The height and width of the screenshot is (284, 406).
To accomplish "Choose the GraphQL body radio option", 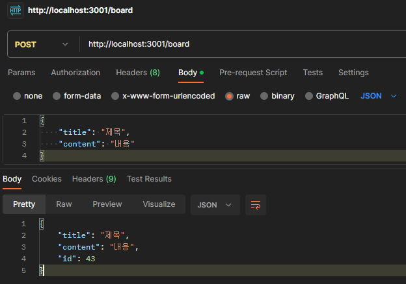I will (x=308, y=96).
